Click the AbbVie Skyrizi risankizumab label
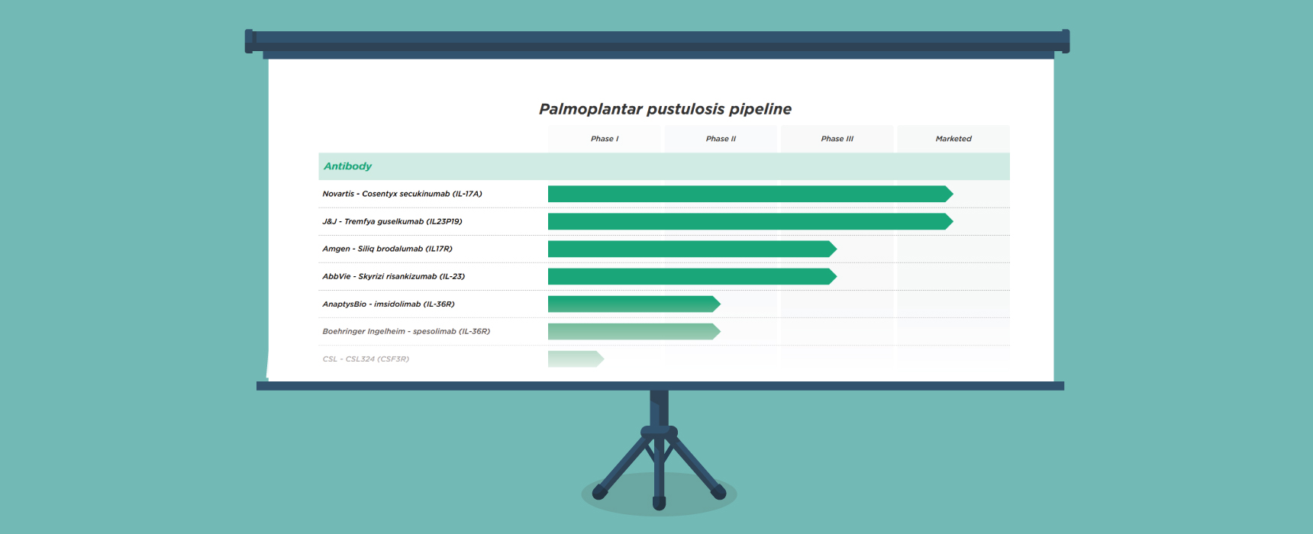The width and height of the screenshot is (1313, 534). pos(394,276)
